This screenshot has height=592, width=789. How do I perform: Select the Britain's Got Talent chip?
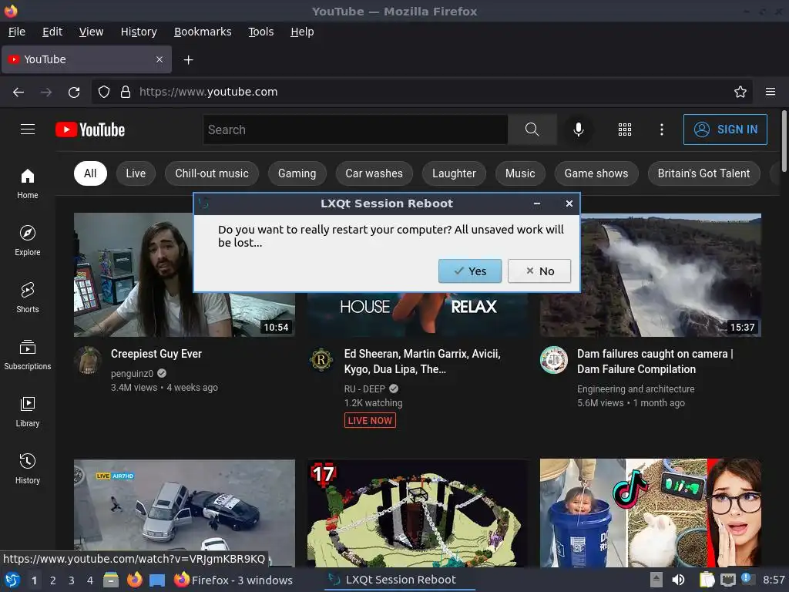(x=703, y=173)
